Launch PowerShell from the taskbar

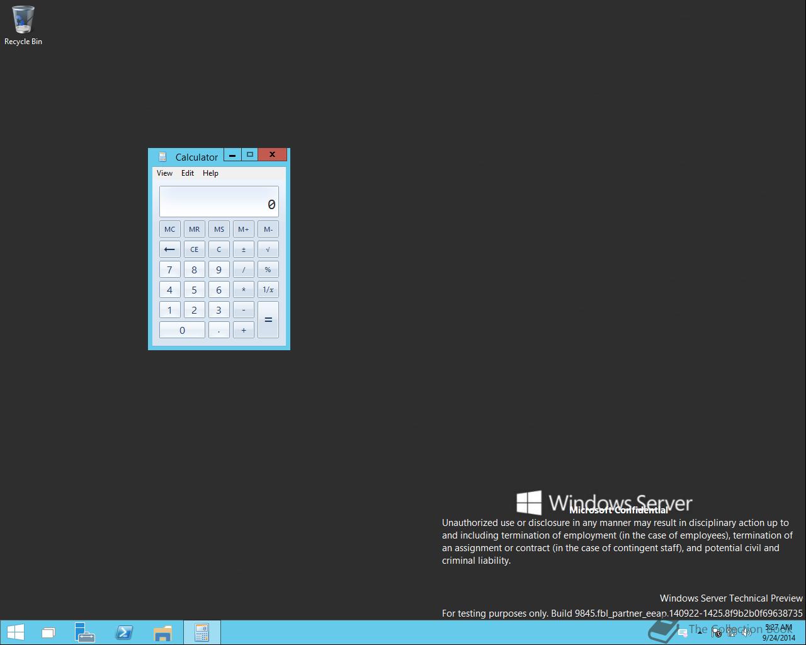click(123, 632)
